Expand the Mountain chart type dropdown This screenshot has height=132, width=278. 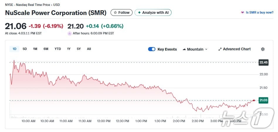(x=206, y=49)
